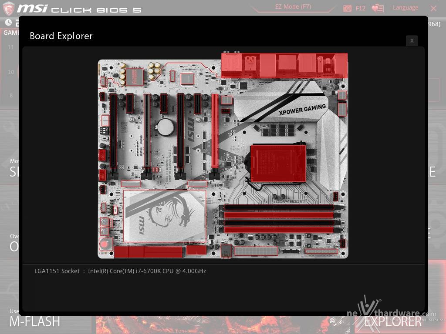
Task: Select long PCIe slot left of CMOS battery
Action: click(x=147, y=131)
